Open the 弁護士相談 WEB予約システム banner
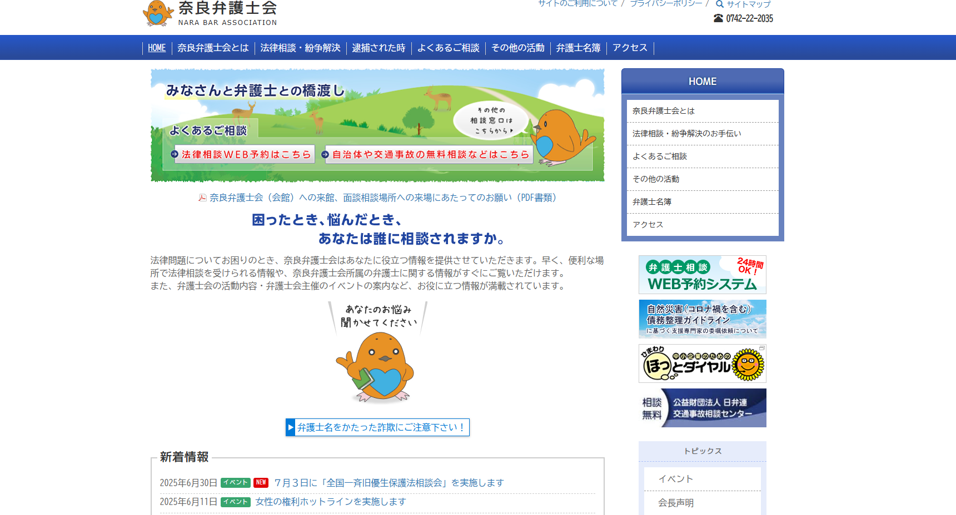Viewport: 956px width, 515px height. [x=703, y=275]
